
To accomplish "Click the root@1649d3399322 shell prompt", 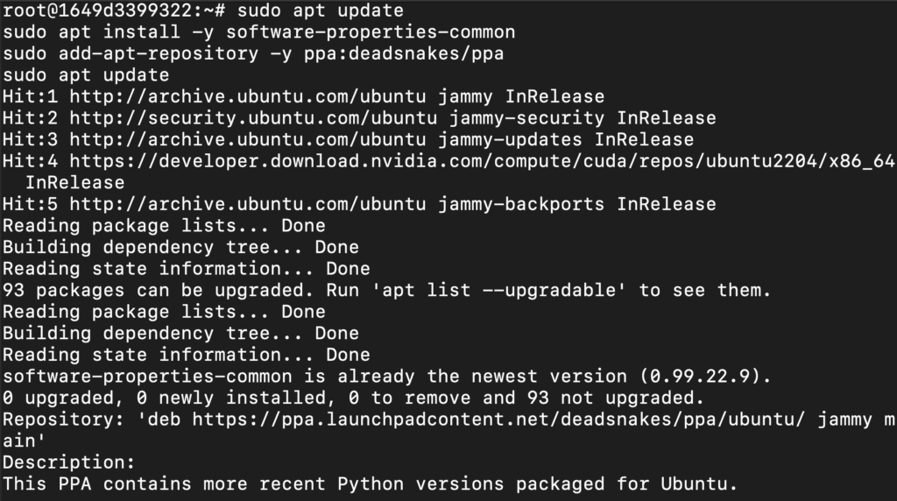I will click(113, 11).
